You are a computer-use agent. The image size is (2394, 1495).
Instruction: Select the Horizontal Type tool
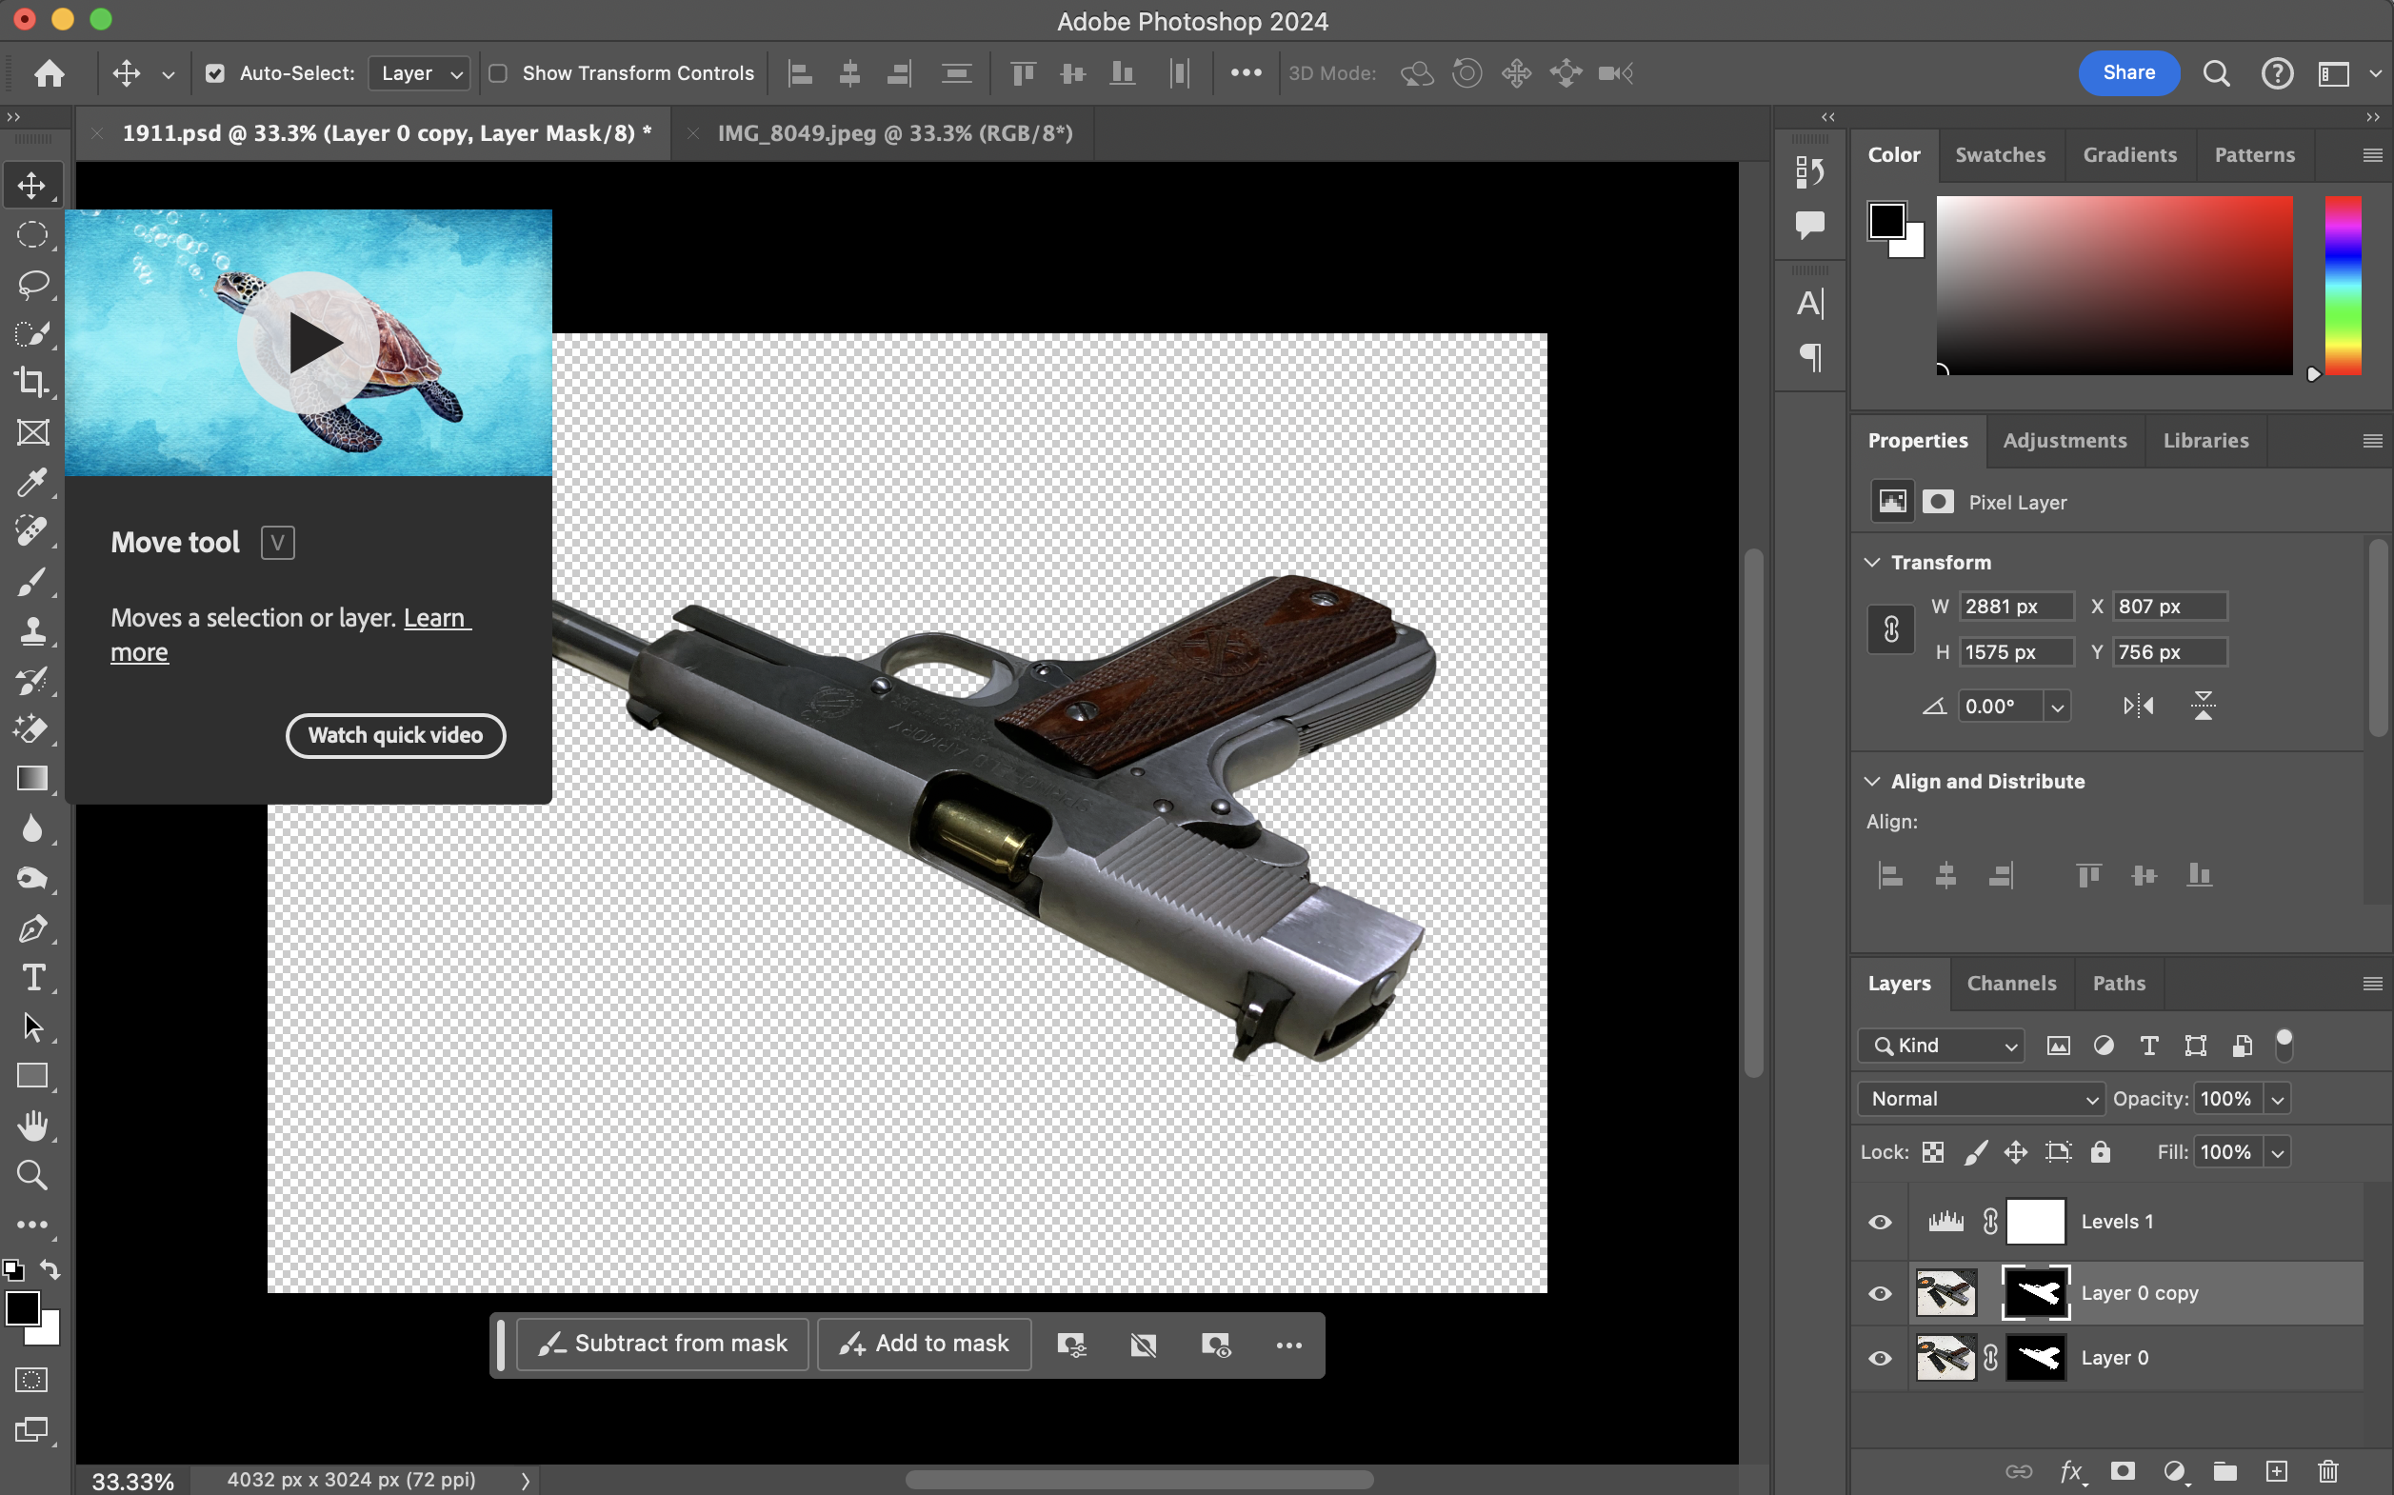[x=31, y=977]
